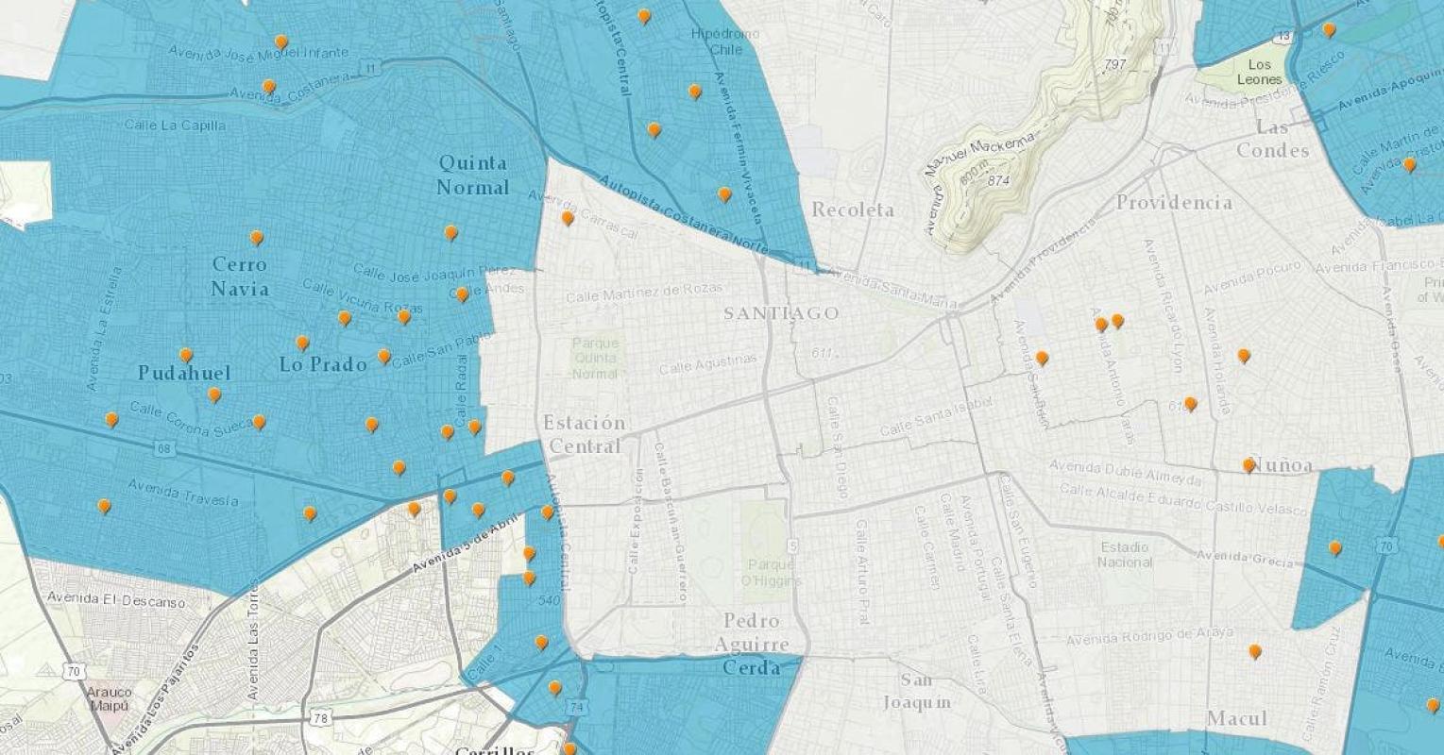Screen dimensions: 1444x755
Task: Click the Los Leones park area
Action: click(1259, 72)
